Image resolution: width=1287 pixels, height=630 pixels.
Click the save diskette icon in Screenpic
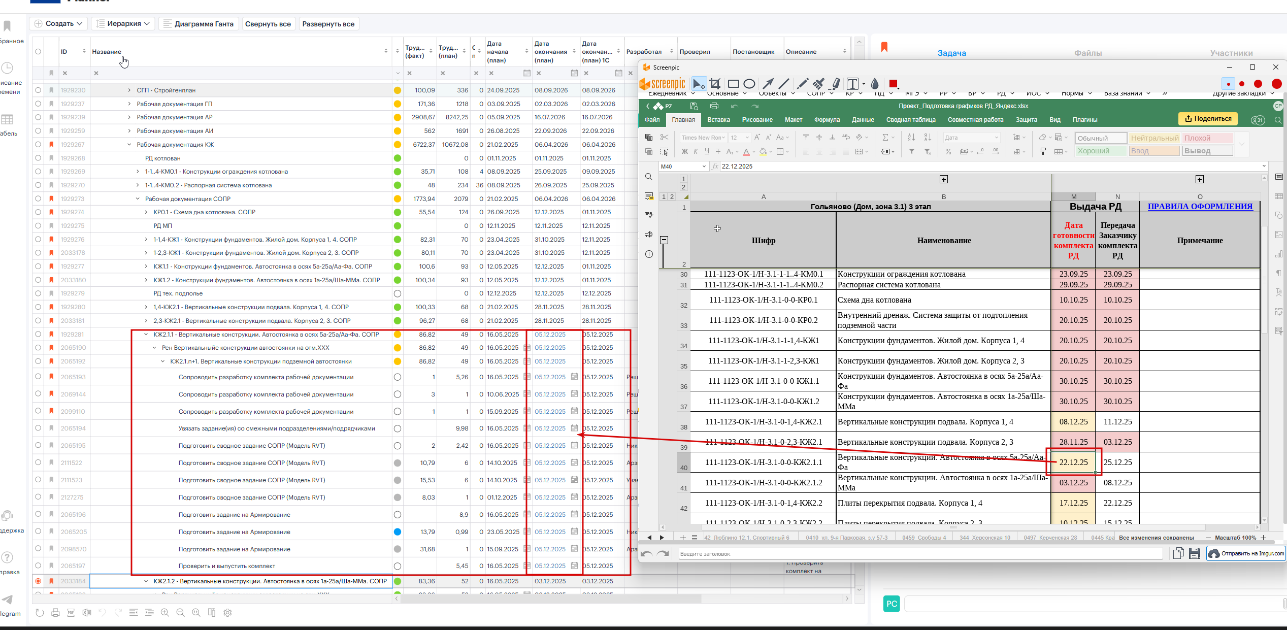pos(1195,553)
